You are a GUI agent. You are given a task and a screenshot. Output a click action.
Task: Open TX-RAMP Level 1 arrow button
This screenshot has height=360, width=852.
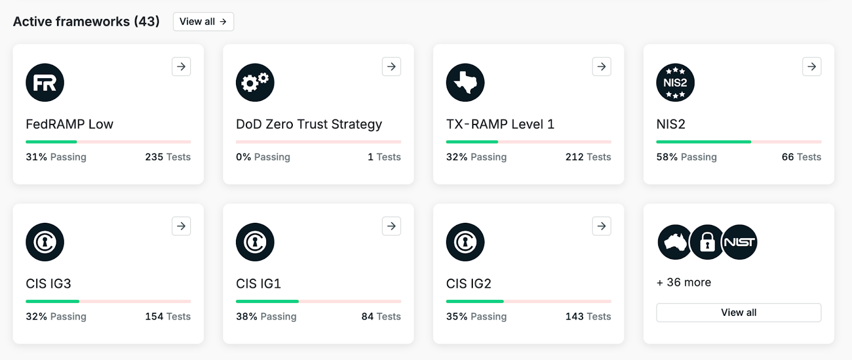(602, 66)
